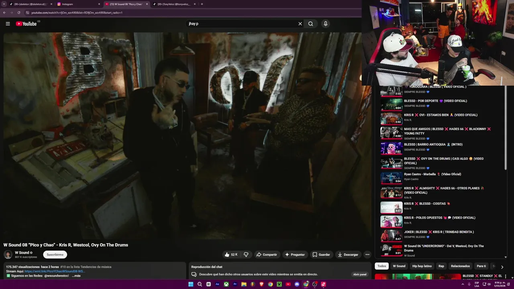514x289 pixels.
Task: Open more actions three-dot menu under video
Action: (367, 254)
